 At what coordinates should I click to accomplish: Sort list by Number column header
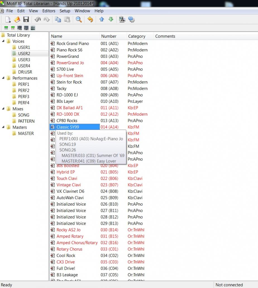113,36
